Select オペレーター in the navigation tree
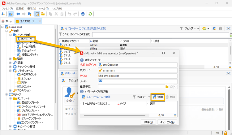232x135 pixels. (x=27, y=39)
